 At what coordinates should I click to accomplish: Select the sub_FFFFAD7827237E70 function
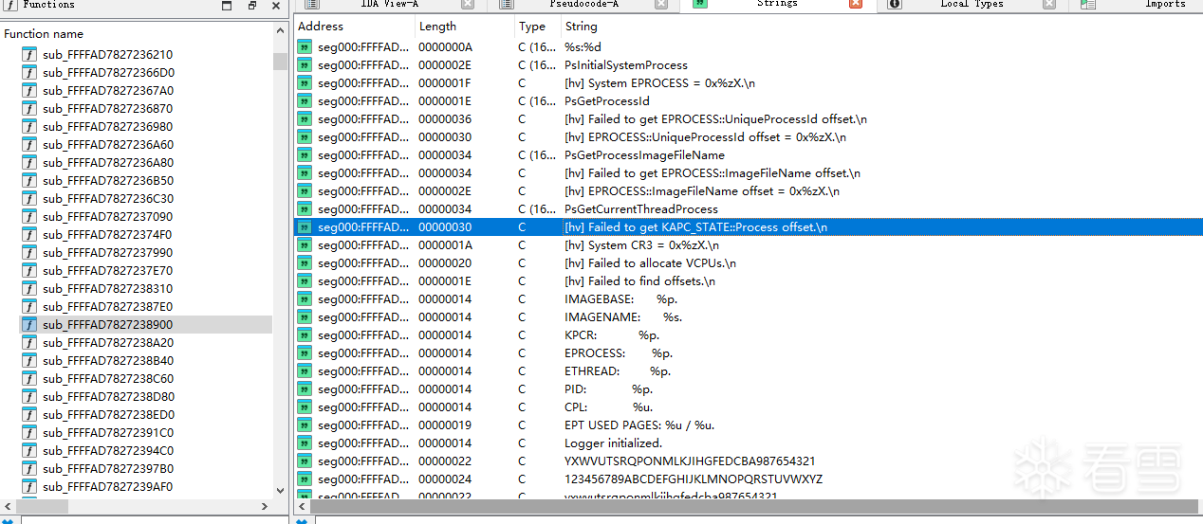107,271
